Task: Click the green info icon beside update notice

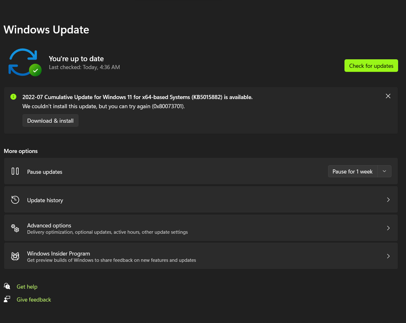Action: coord(13,97)
